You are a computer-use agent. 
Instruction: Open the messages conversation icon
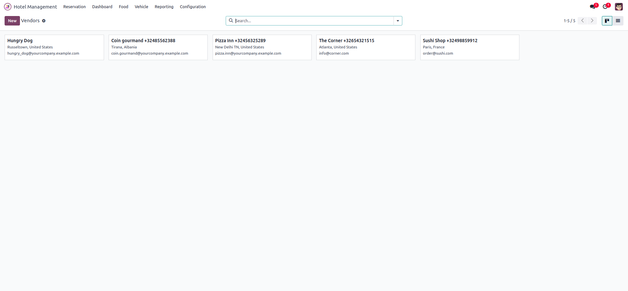[593, 7]
